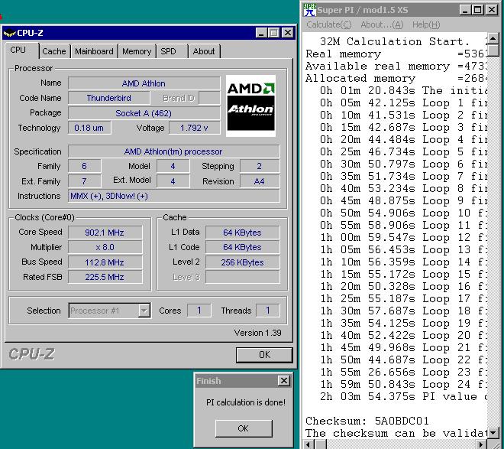Click the Super PI vertical scrollbar up arrow
Viewport: 504px width, 449px height.
click(493, 39)
